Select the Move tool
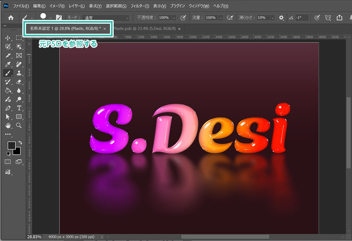Viewport: 352px width, 241px height. pos(8,38)
